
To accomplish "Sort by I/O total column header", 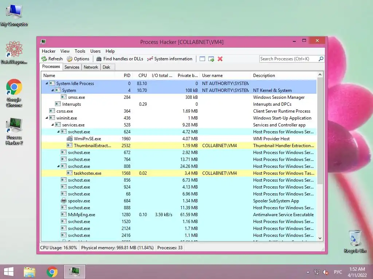I will [162, 76].
